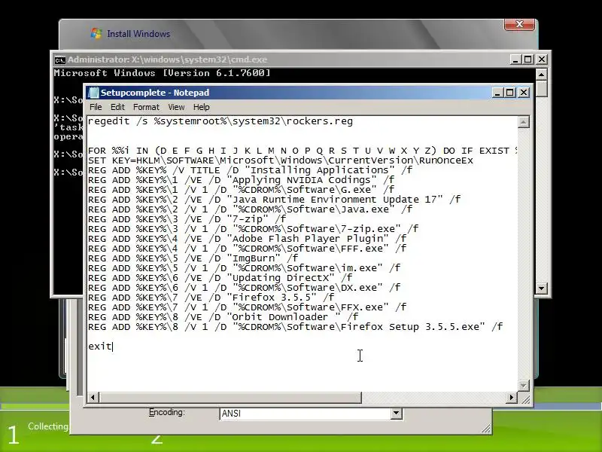The height and width of the screenshot is (452, 602).
Task: Click Notepad vertical scrollbar down arrow
Action: click(523, 385)
